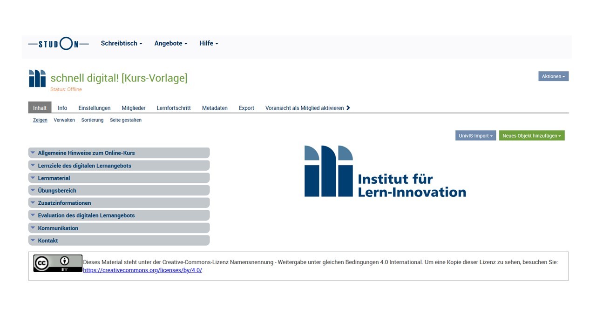Open the Aktionen dropdown button
The image size is (596, 335).
[x=553, y=76]
